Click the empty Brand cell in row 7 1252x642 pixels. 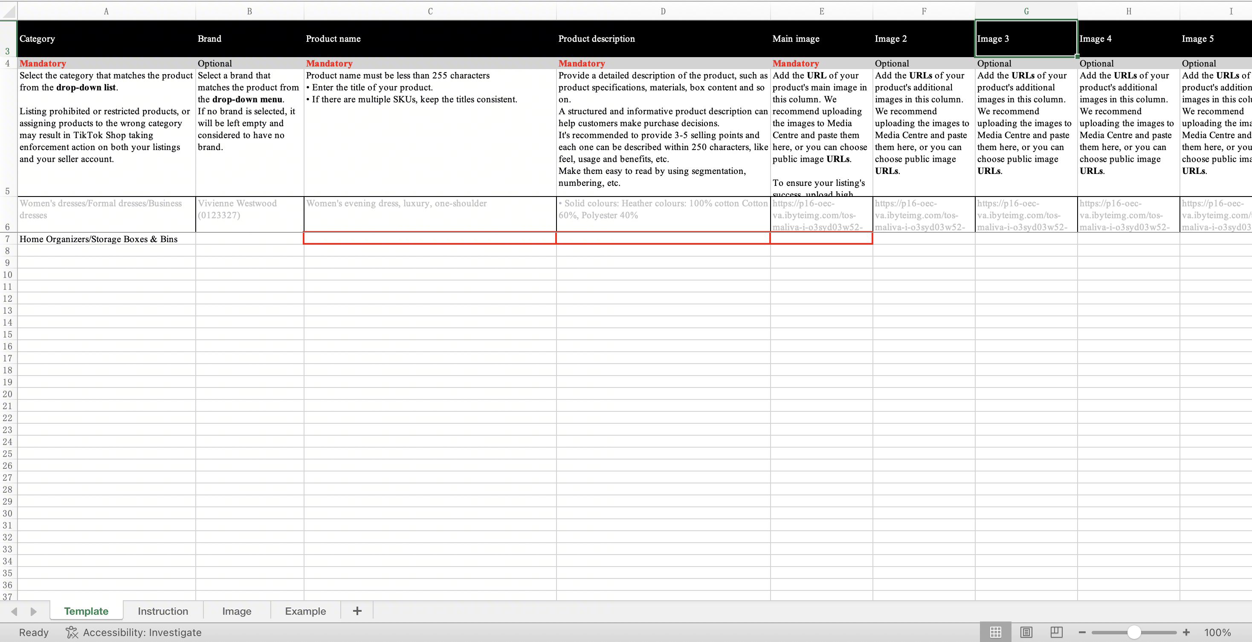[249, 239]
